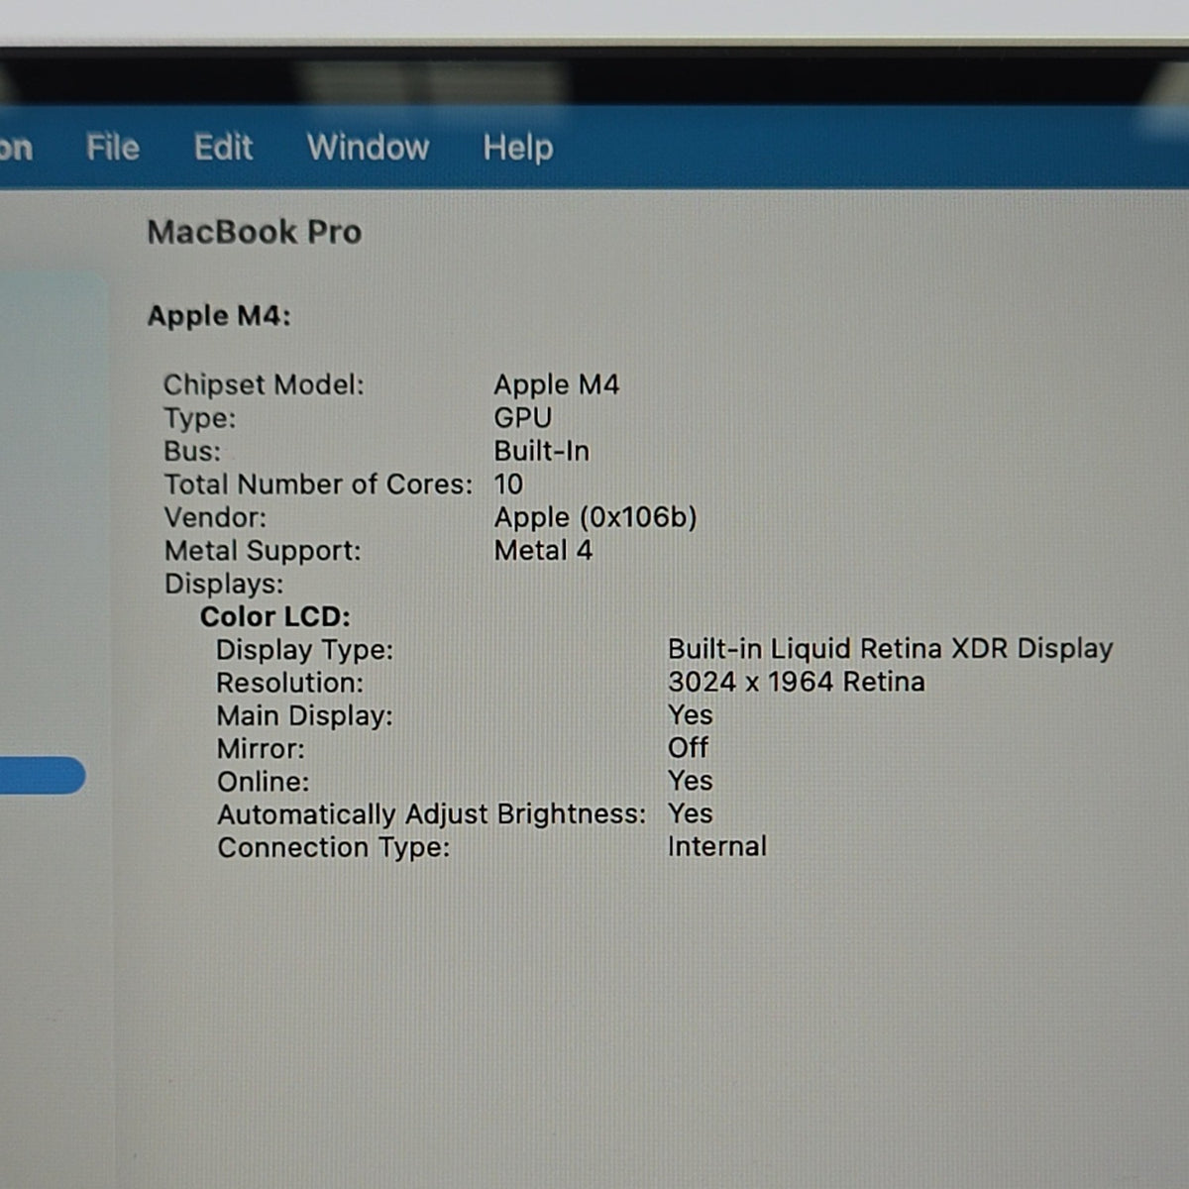1189x1189 pixels.
Task: Click the 'Mirror:' label
Action: (x=262, y=749)
